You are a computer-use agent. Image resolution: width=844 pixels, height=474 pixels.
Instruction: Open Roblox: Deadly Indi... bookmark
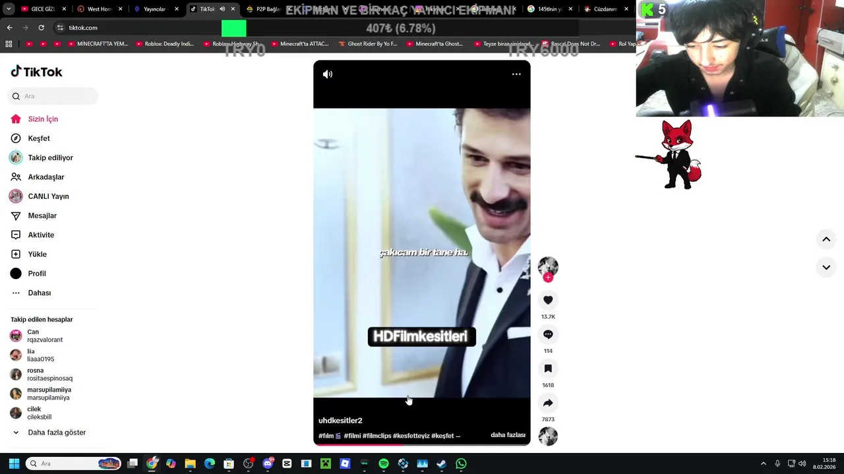pyautogui.click(x=165, y=44)
